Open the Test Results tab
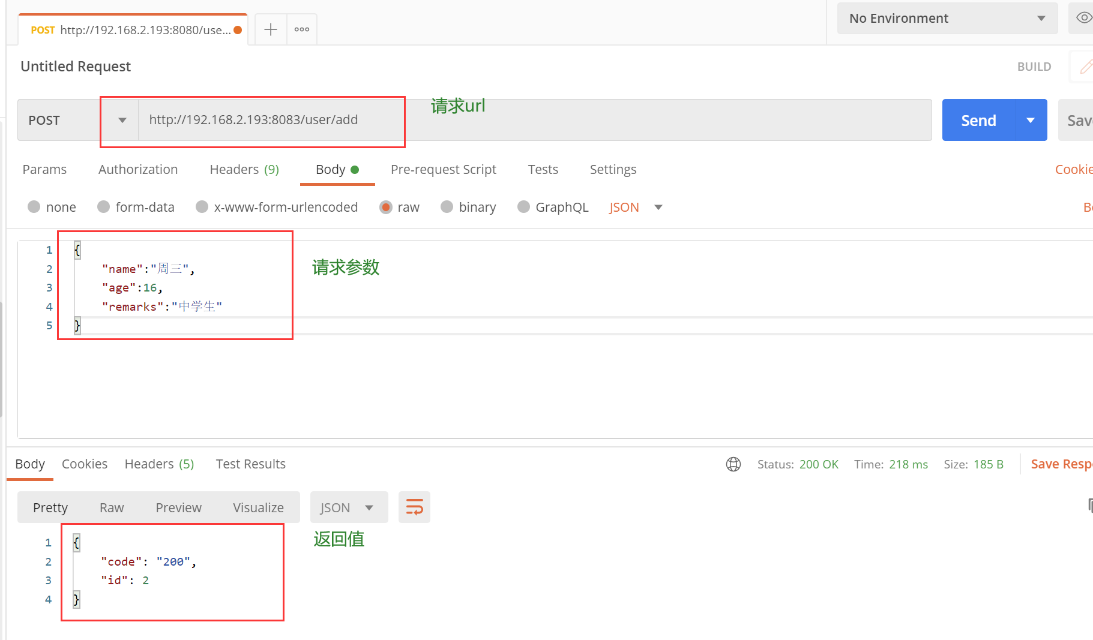Image resolution: width=1093 pixels, height=640 pixels. pos(251,464)
